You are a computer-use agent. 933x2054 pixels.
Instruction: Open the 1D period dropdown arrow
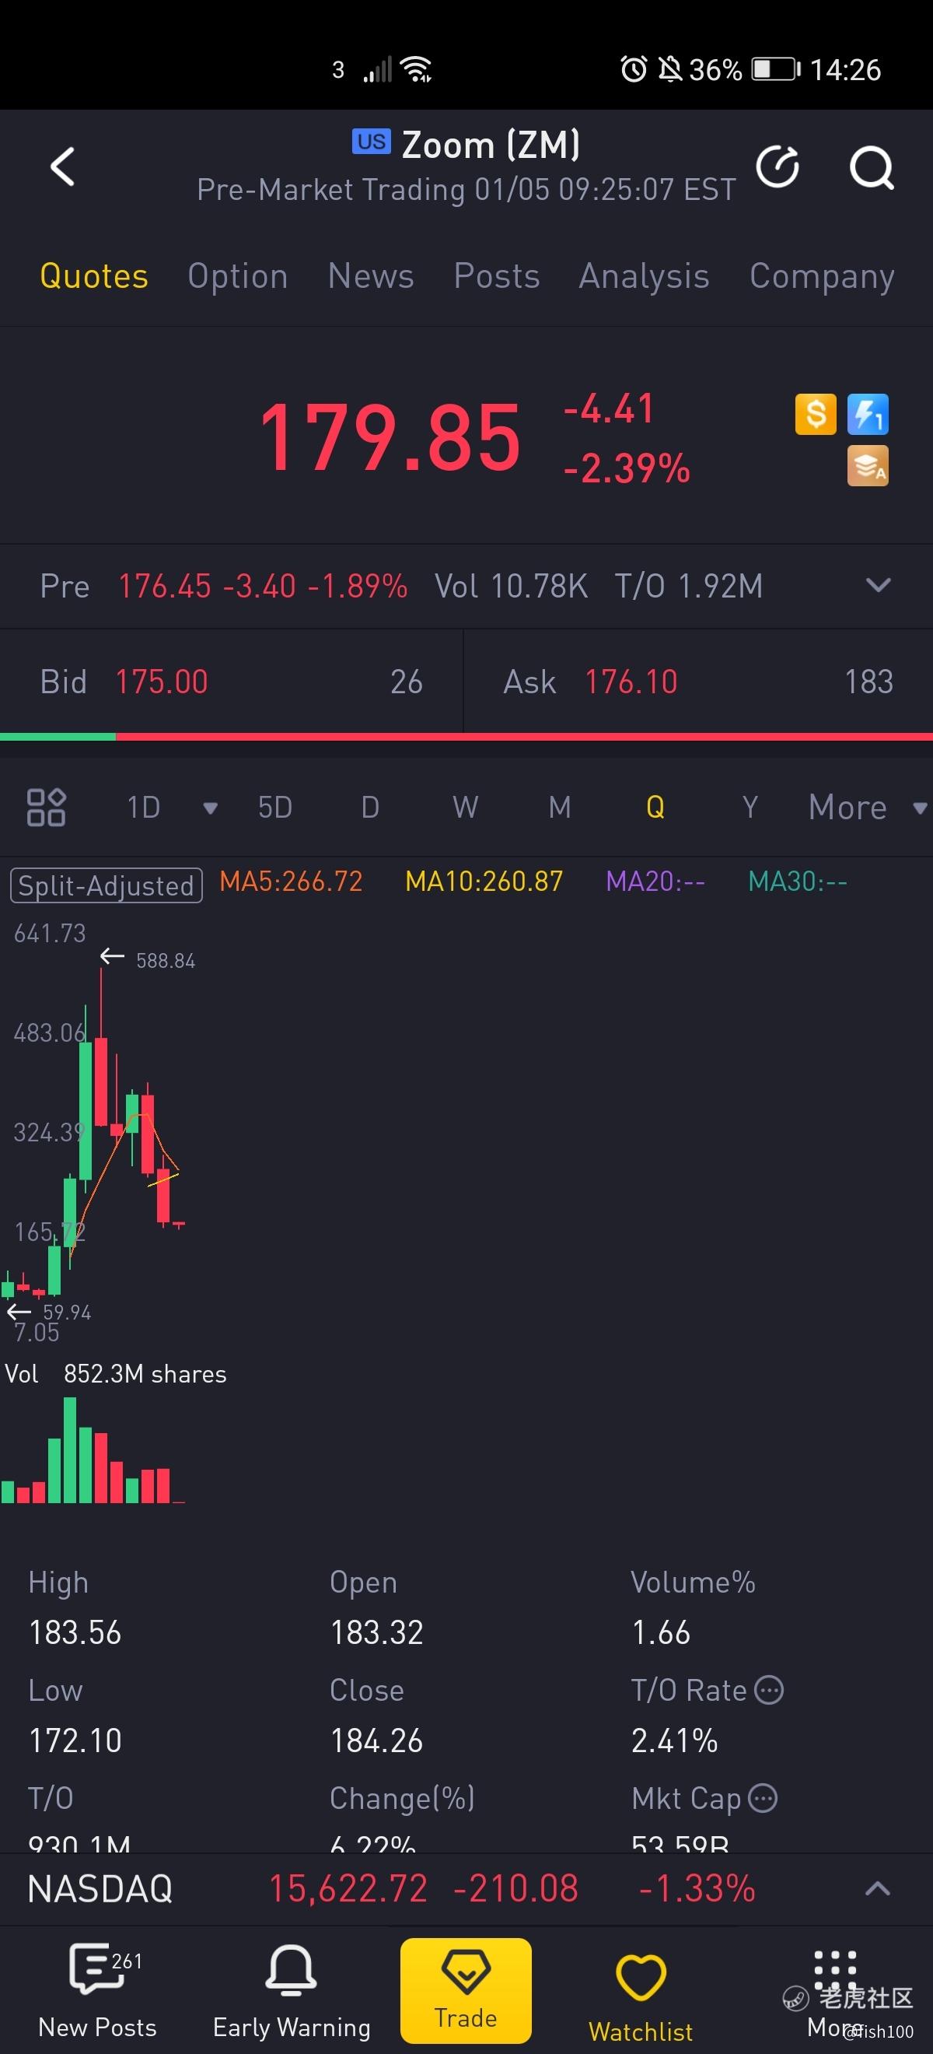[x=211, y=808]
